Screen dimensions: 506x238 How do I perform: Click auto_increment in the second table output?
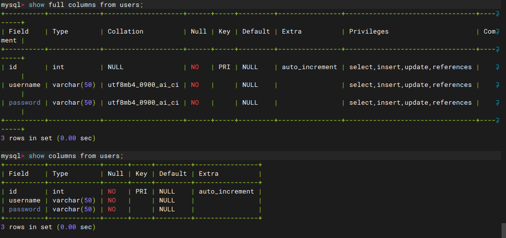pyautogui.click(x=226, y=192)
